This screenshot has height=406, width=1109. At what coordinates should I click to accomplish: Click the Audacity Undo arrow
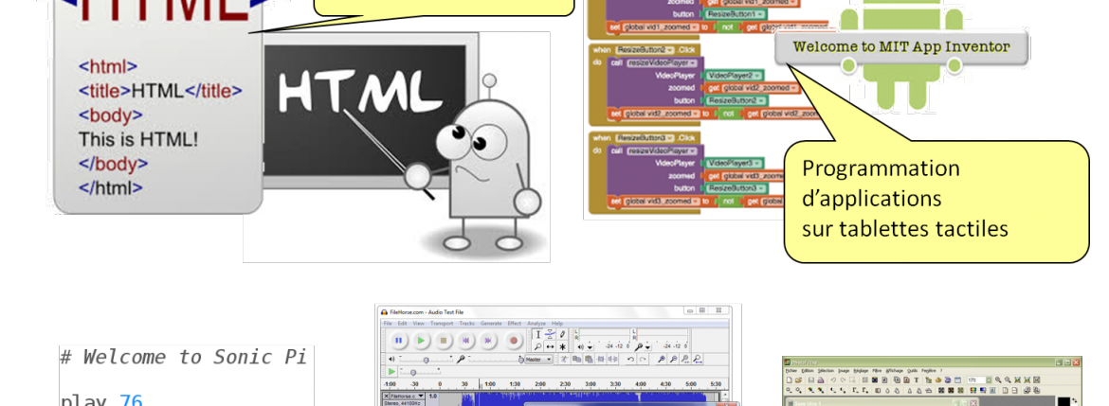pos(630,360)
